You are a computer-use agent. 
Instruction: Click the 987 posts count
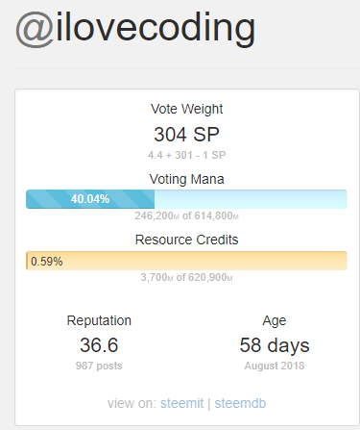coord(99,366)
